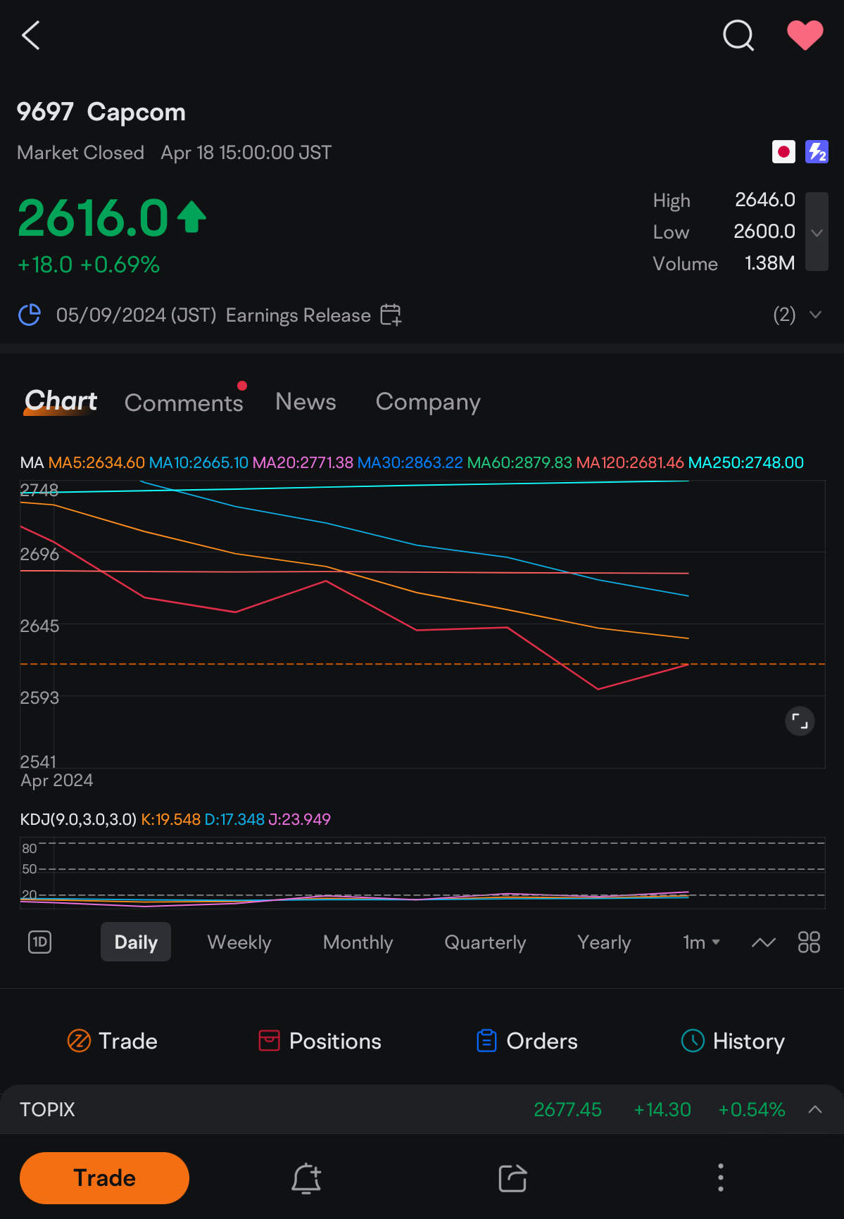Tap the K:19.548 value
Image resolution: width=844 pixels, height=1219 pixels.
click(170, 819)
